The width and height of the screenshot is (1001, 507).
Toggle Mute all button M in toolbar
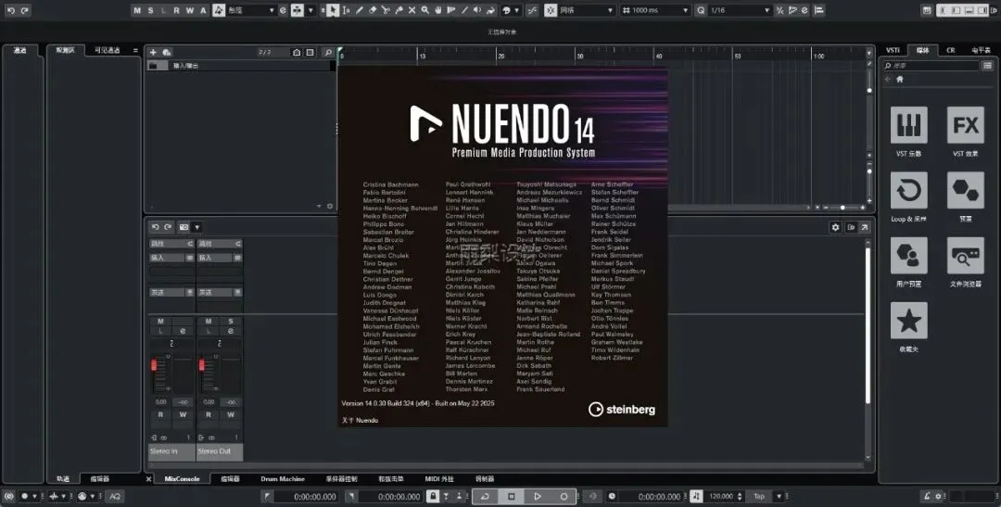coord(136,10)
